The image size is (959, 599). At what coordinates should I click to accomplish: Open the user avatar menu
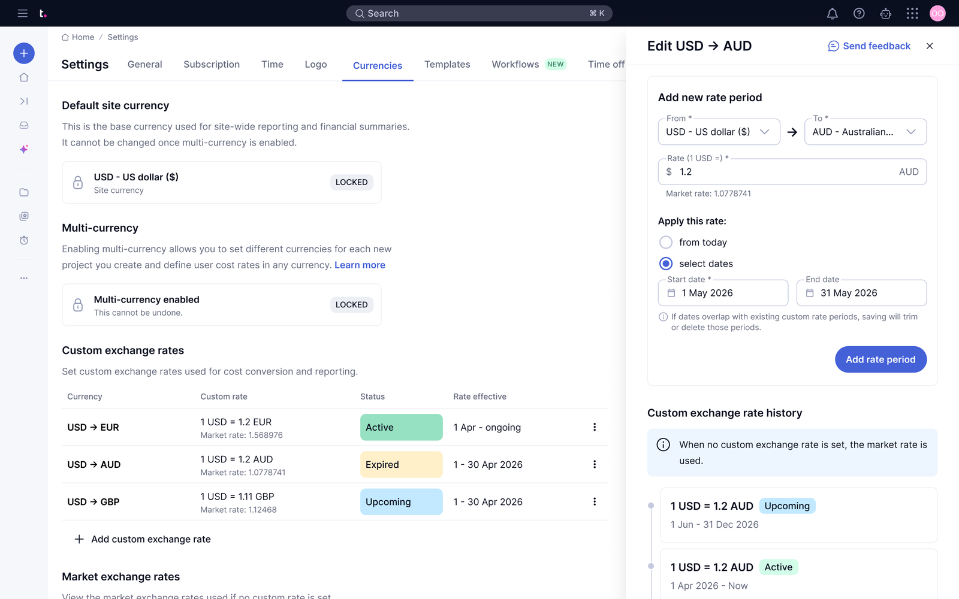click(x=937, y=13)
